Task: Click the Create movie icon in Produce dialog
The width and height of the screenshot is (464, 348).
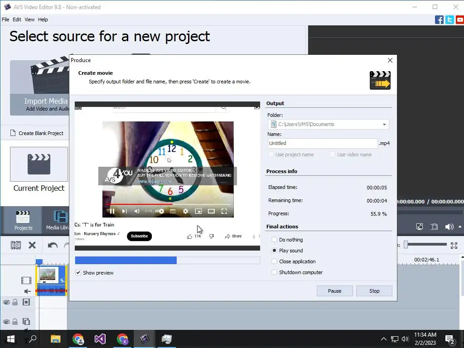Action: 380,80
